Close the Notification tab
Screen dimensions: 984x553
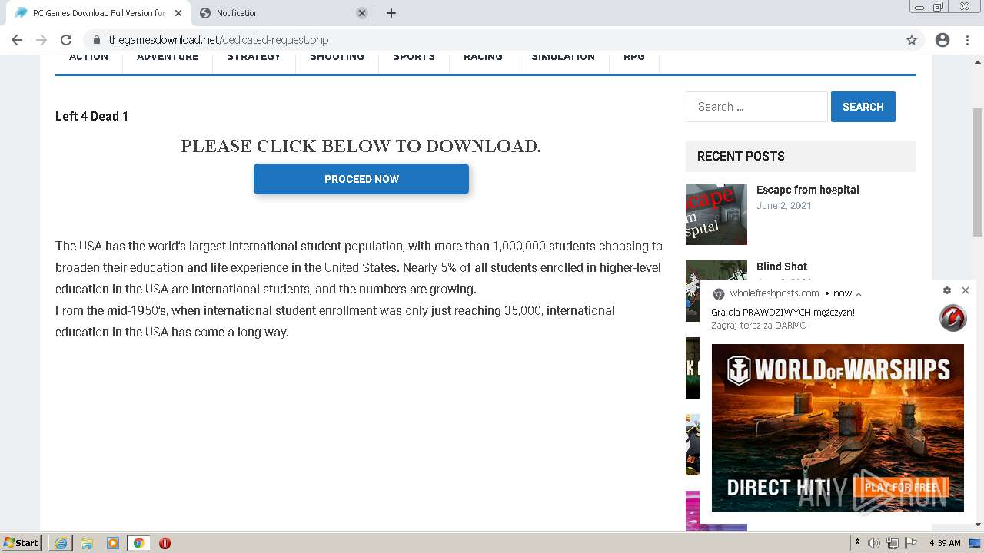pyautogui.click(x=362, y=13)
